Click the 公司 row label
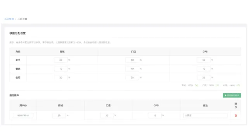The height and width of the screenshot is (140, 248). coord(18,78)
